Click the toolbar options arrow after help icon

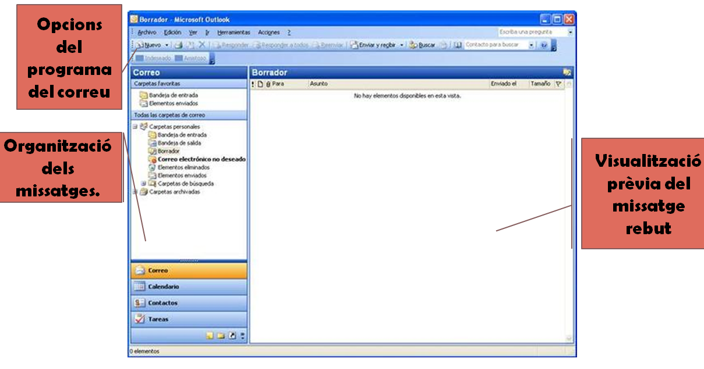(554, 46)
